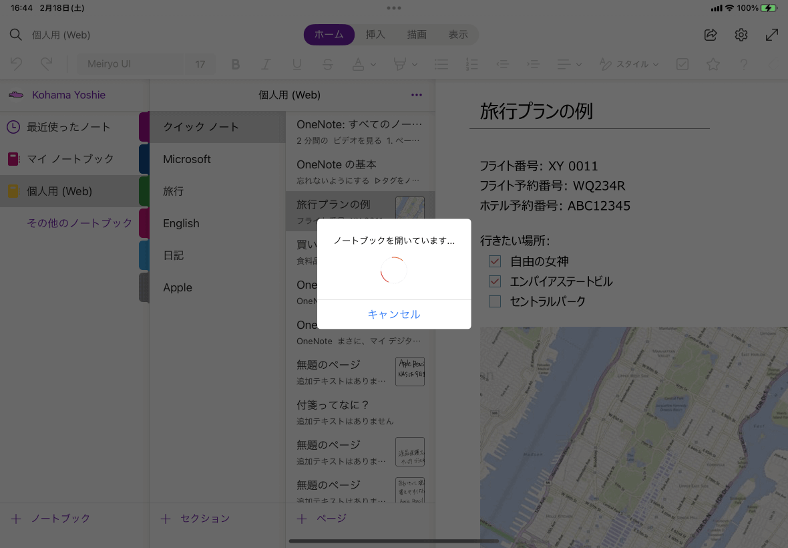Switch to the 挿入 tab
The image size is (788, 548).
click(x=375, y=35)
